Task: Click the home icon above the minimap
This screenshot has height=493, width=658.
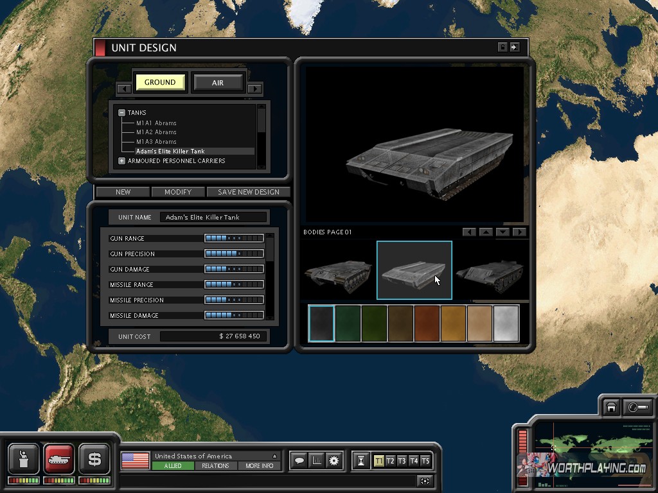Action: [x=611, y=408]
